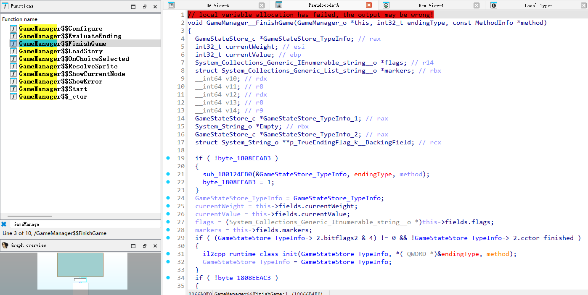Click il2cpp_runtime_class_init call on line 31
This screenshot has height=295, width=588.
click(x=249, y=254)
